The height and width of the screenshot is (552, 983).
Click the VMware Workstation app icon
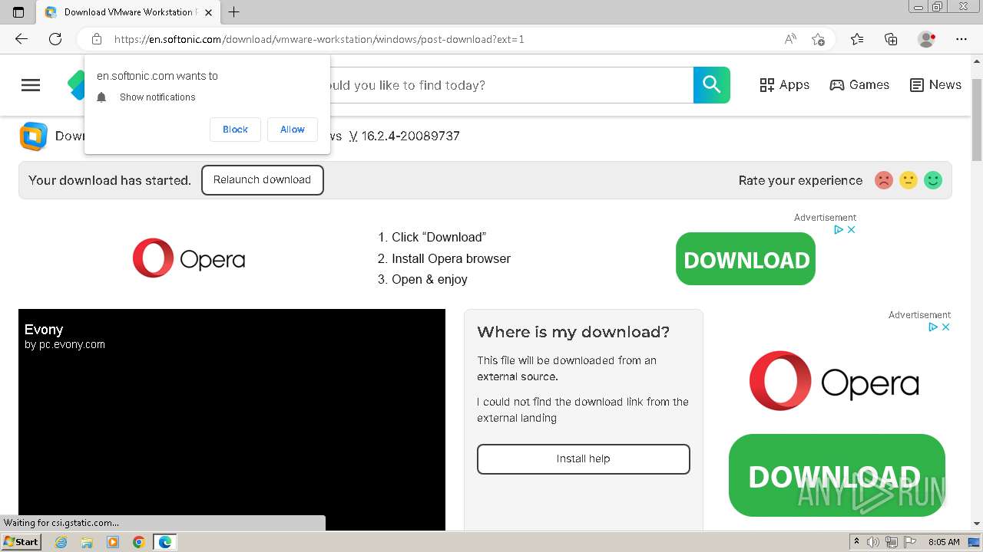click(x=34, y=136)
